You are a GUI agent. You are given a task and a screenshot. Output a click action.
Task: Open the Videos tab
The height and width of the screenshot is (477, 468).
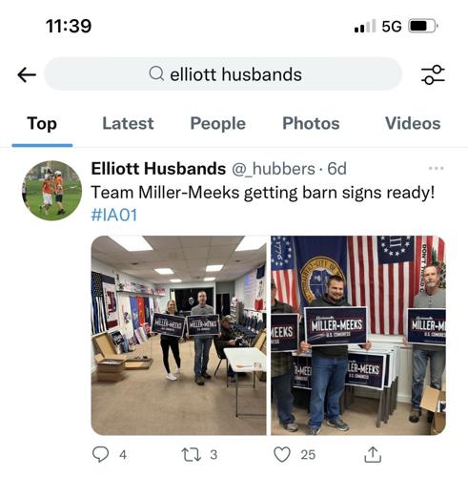click(x=413, y=123)
